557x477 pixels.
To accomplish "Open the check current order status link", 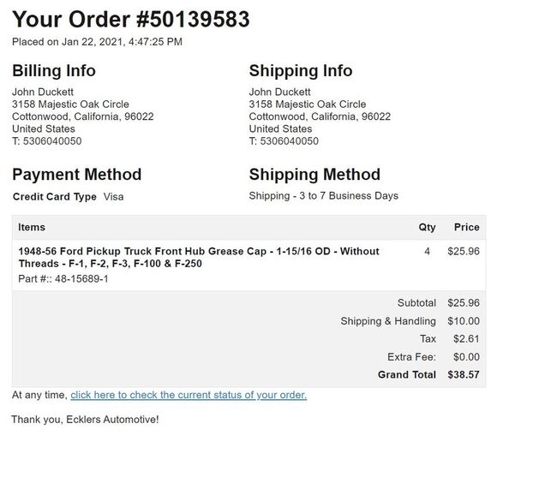I will coord(189,395).
